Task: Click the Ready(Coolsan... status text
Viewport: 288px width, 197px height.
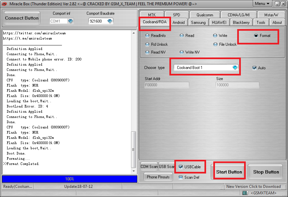Action: (x=18, y=186)
